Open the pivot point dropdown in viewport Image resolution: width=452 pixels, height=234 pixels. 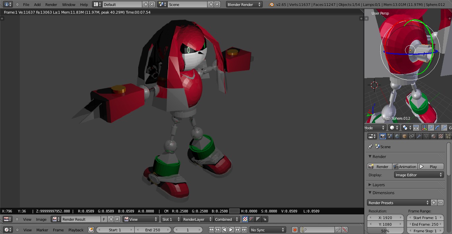pyautogui.click(x=407, y=127)
